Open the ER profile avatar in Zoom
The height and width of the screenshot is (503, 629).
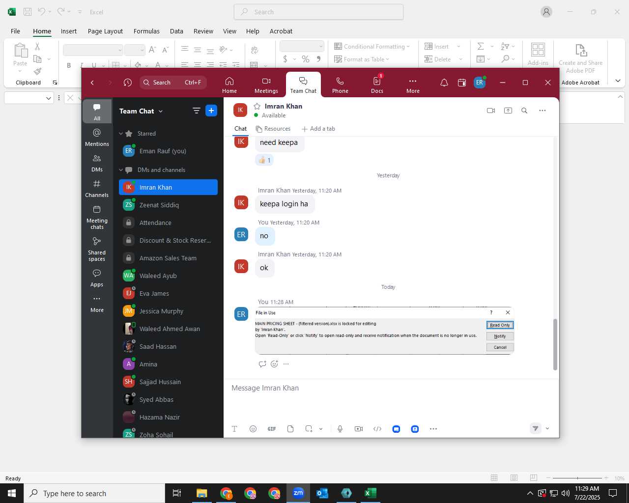(480, 83)
